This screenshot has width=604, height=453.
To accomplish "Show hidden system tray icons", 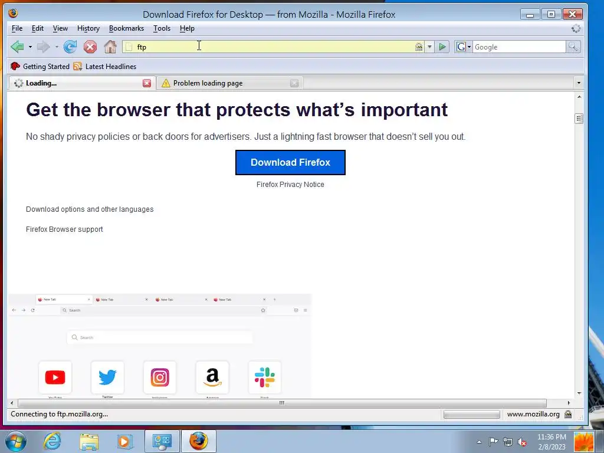I will pos(479,442).
